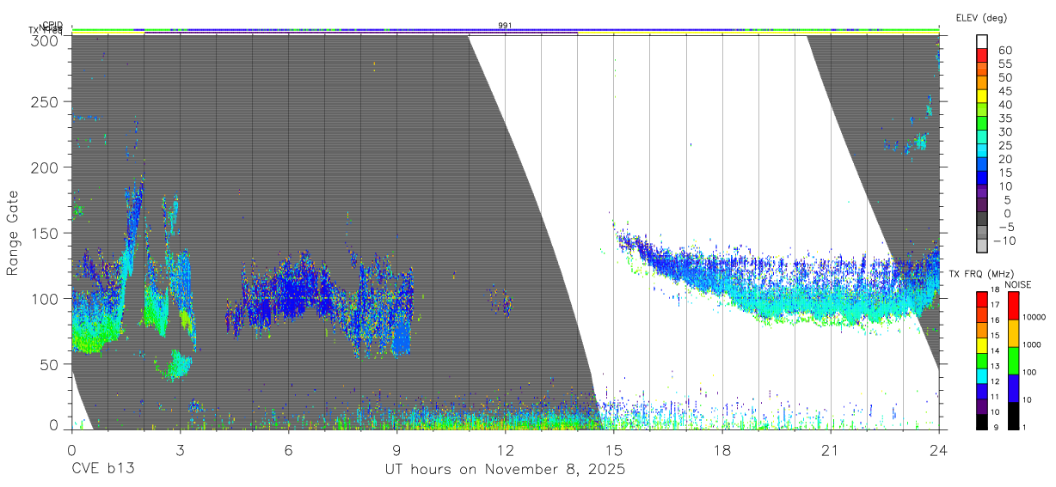Click the blue swatch in NOISE colorbar

point(1013,387)
